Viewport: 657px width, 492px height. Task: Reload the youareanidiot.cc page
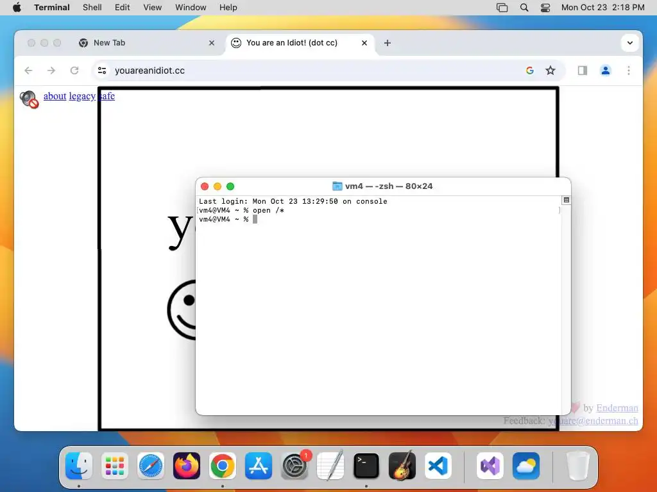(74, 70)
